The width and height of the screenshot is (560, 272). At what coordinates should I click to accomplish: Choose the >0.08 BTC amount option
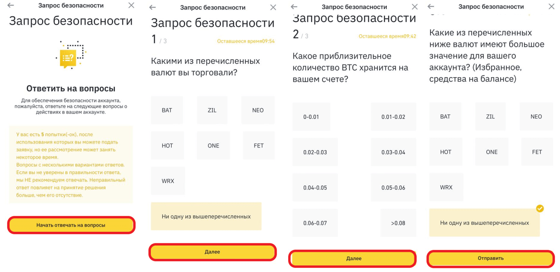tap(398, 223)
